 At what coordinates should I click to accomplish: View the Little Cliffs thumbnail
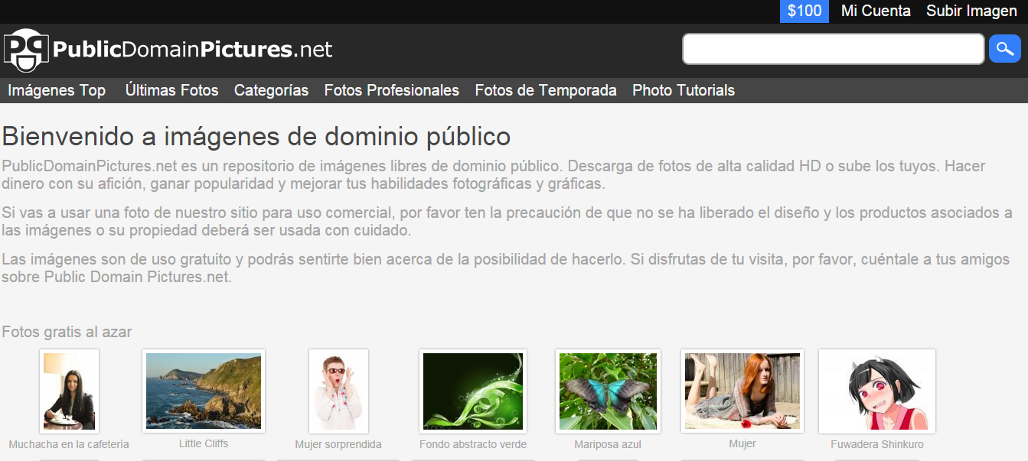coord(203,391)
